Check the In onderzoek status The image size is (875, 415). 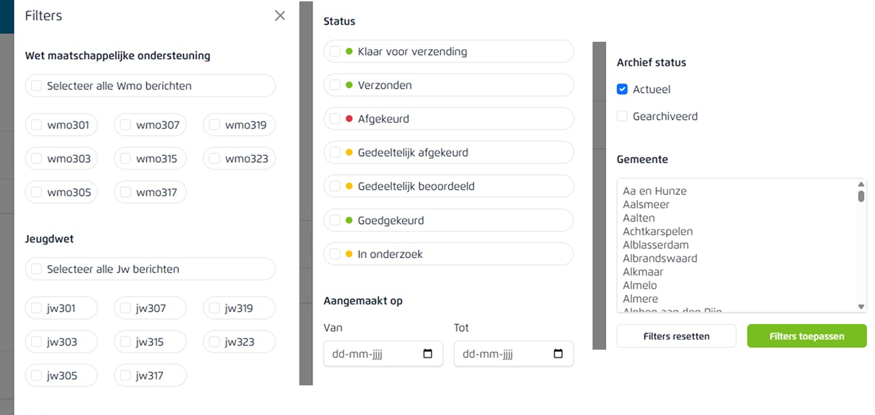pyautogui.click(x=335, y=254)
